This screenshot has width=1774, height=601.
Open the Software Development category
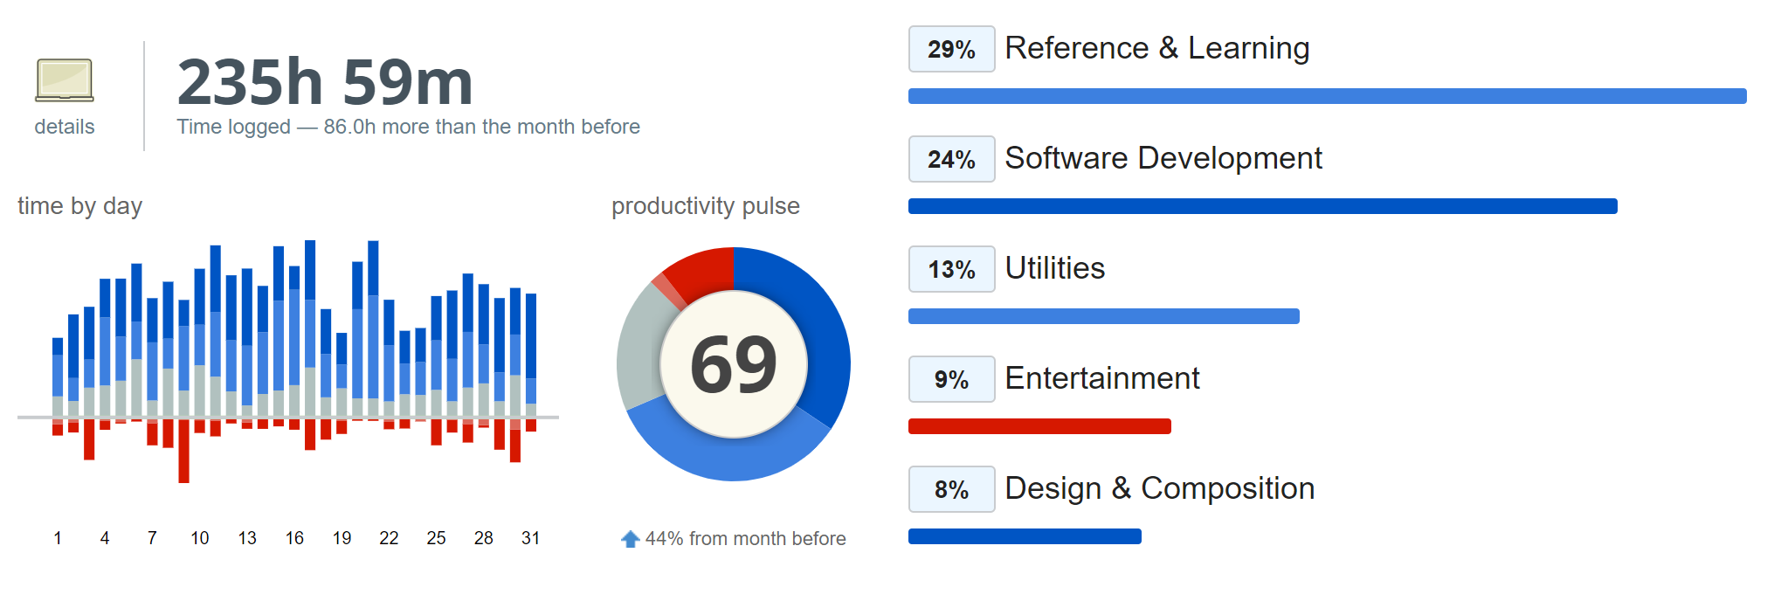point(1163,159)
